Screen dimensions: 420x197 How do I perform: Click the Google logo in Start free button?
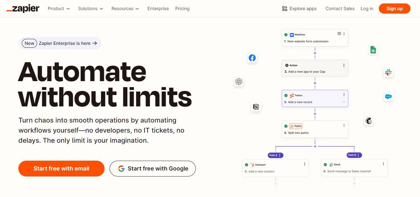coord(121,169)
